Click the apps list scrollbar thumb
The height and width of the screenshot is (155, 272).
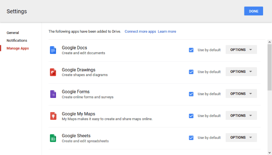coord(270,67)
